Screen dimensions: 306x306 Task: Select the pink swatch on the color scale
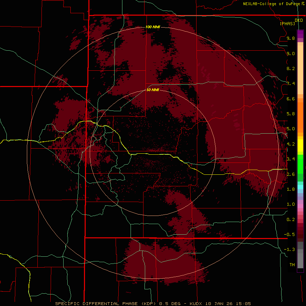coord(300,206)
